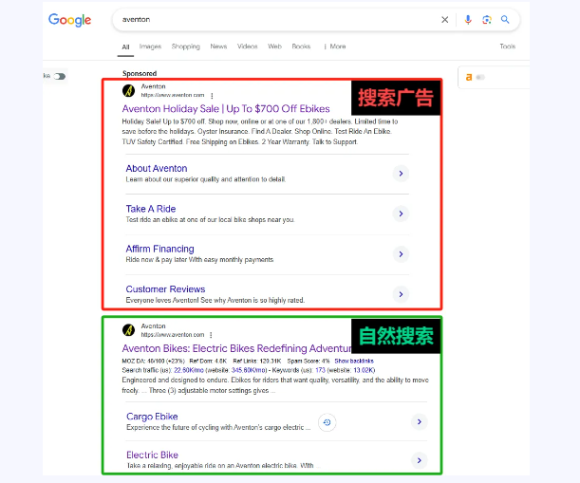This screenshot has height=483, width=580.
Task: Open the search Tools button
Action: (508, 46)
